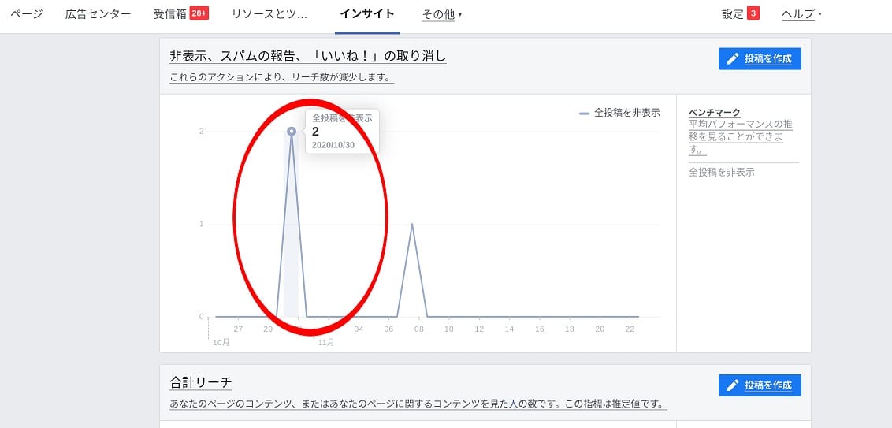Click the 10月 month label
The height and width of the screenshot is (428, 892).
tap(221, 342)
